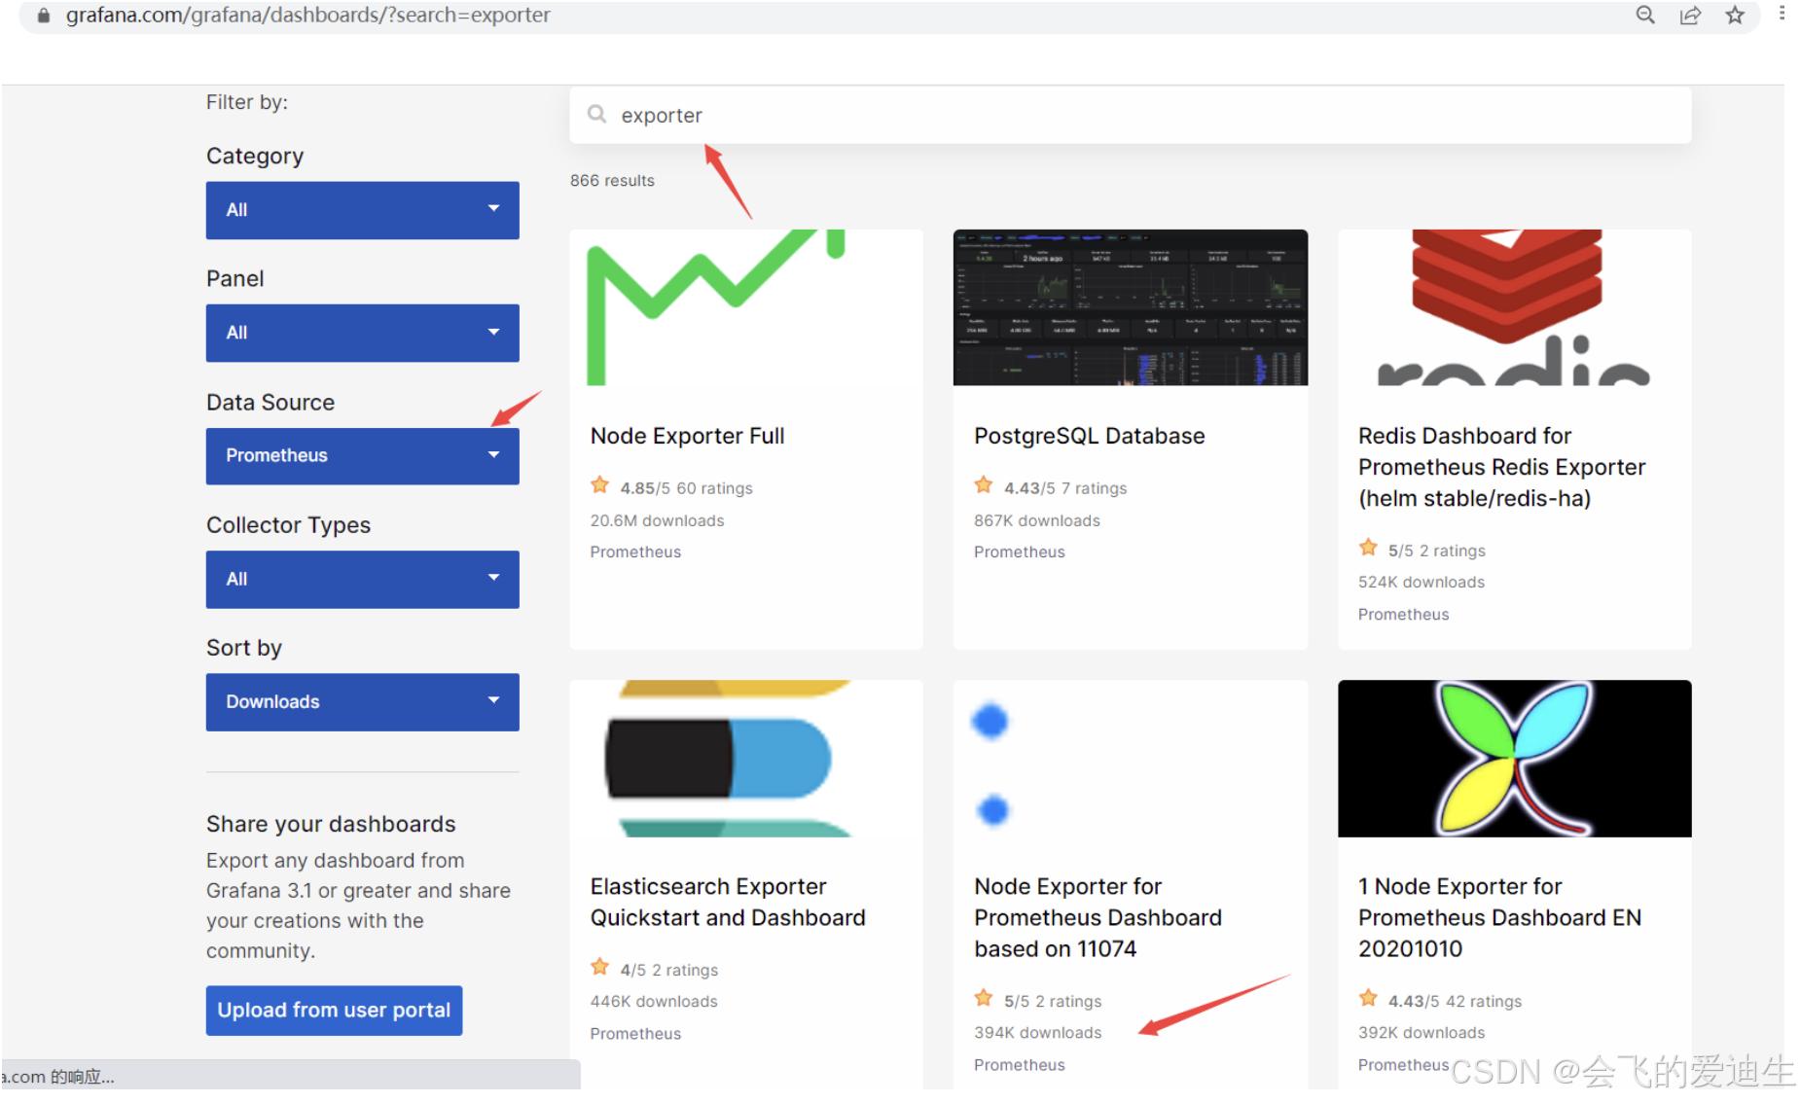This screenshot has height=1103, width=1800.
Task: Expand the Data Source dropdown showing Prometheus
Action: pyautogui.click(x=362, y=456)
